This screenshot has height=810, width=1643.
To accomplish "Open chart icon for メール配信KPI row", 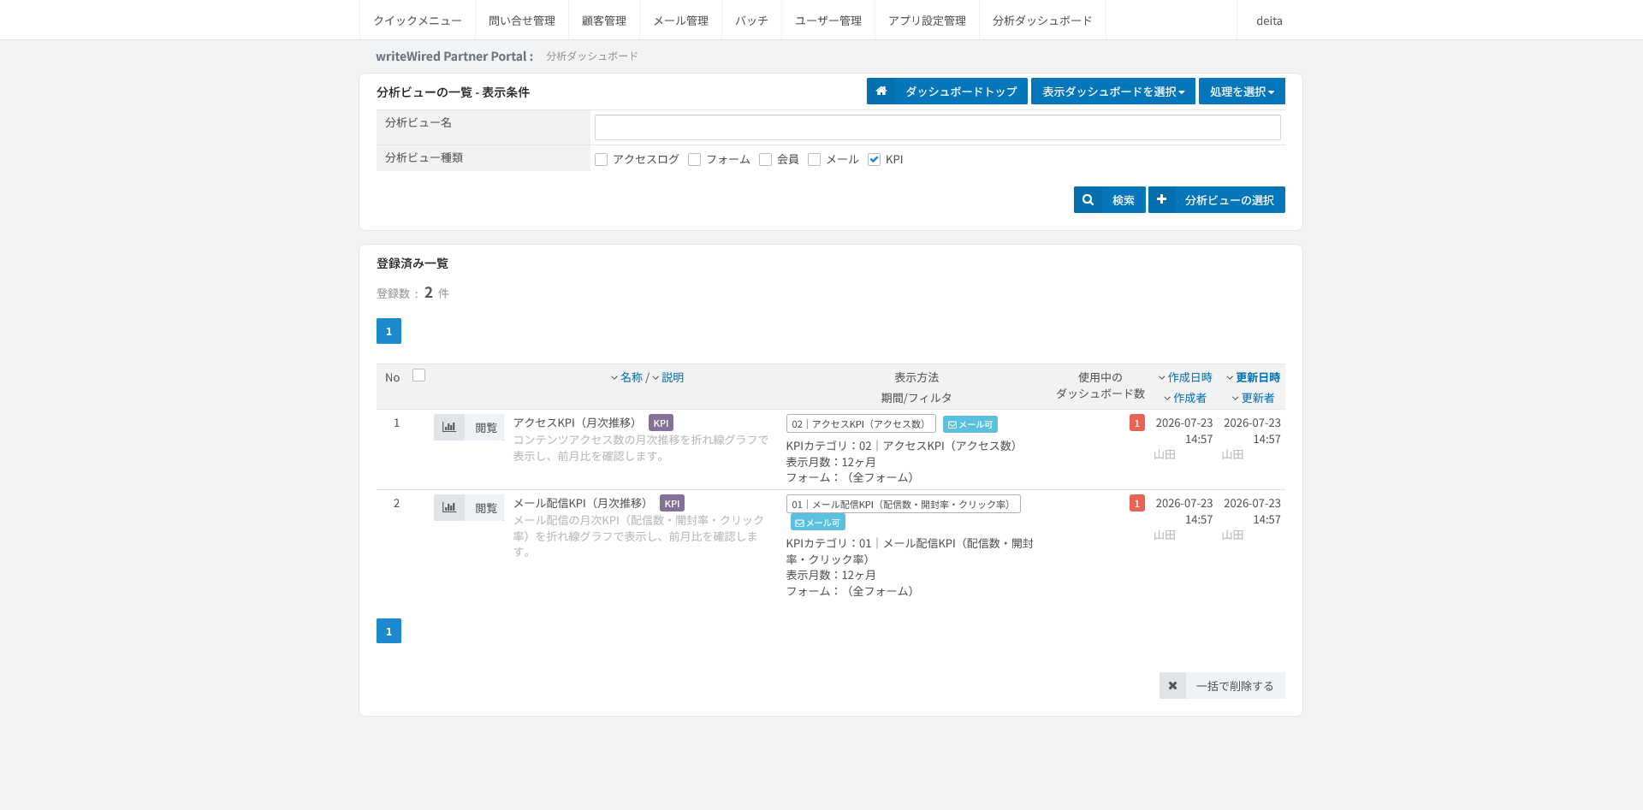I will (449, 508).
